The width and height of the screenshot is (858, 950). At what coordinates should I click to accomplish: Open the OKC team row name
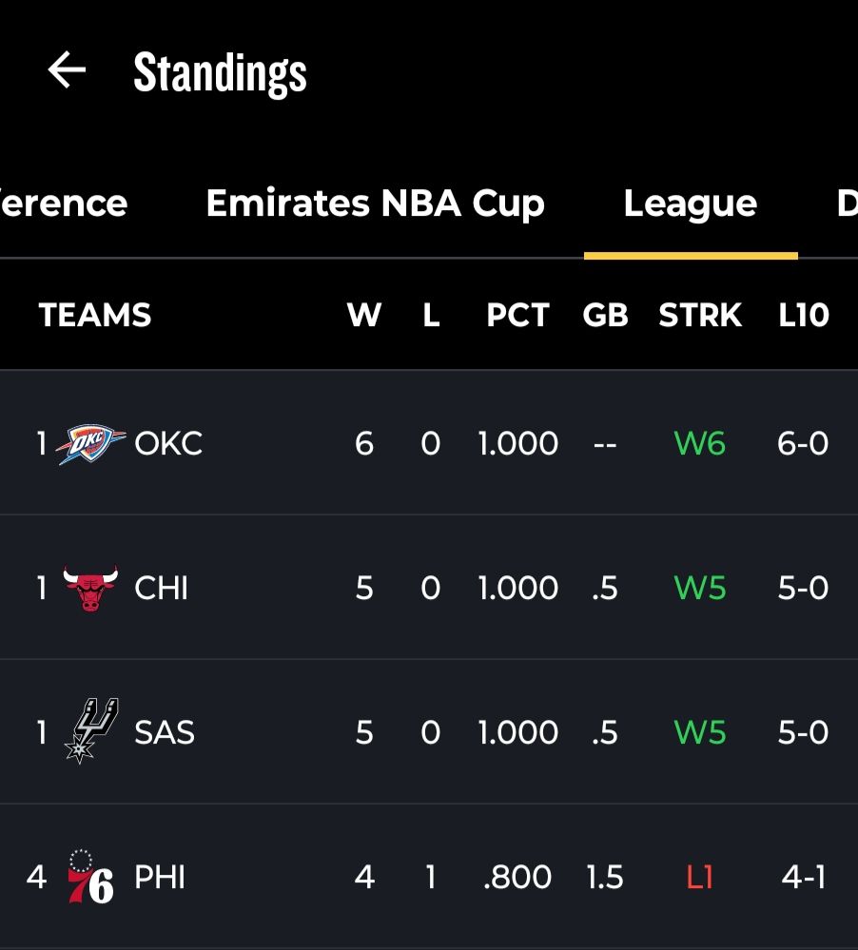[x=168, y=443]
